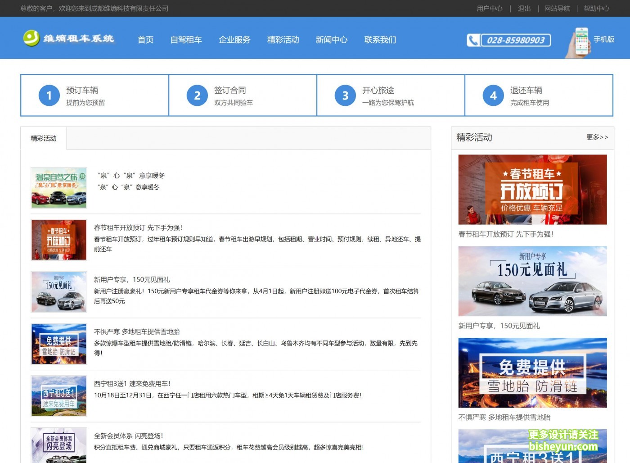Click the description starting 10月18日至12月31日
This screenshot has width=630, height=463.
(228, 395)
